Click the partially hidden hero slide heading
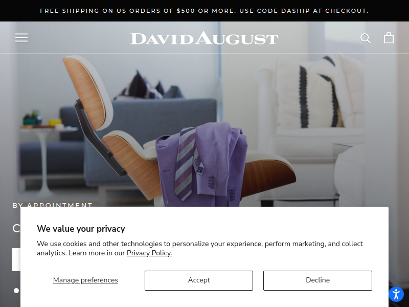The width and height of the screenshot is (409, 307). coord(16,228)
